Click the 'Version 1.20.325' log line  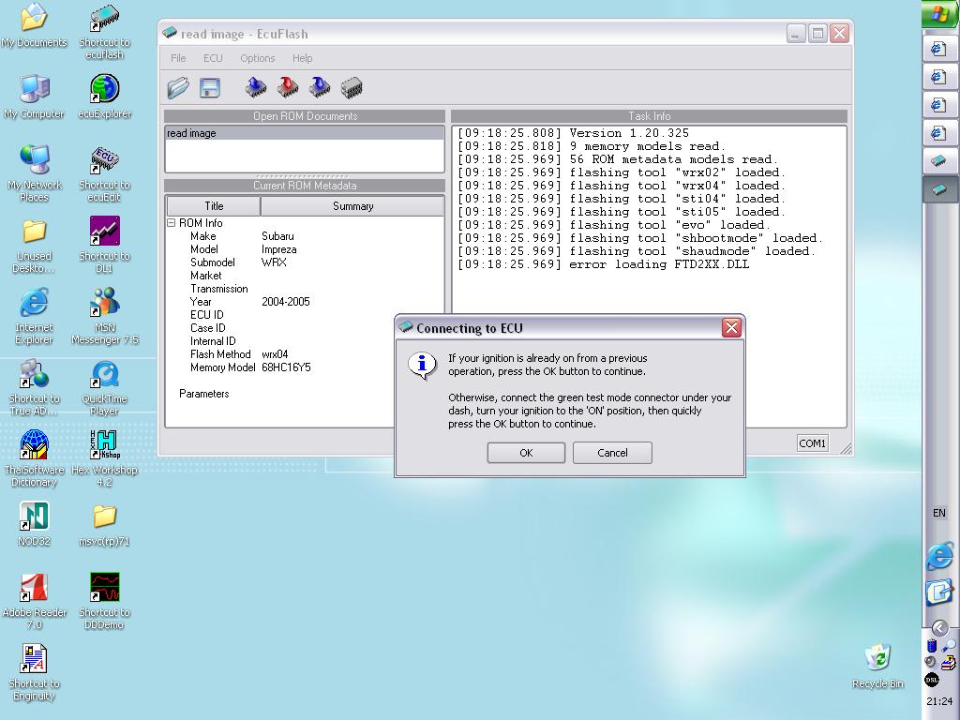(574, 133)
